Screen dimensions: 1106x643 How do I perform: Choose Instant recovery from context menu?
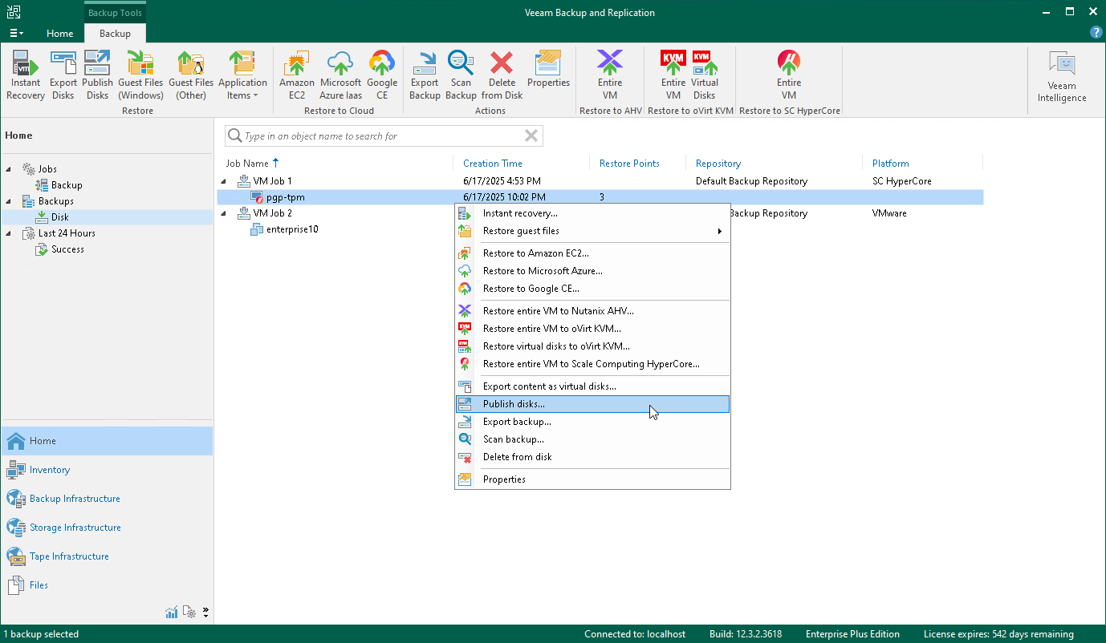tap(592, 213)
